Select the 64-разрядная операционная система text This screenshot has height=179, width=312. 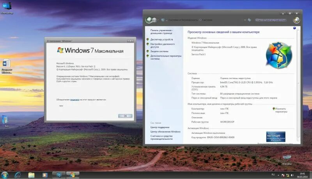coord(239,94)
